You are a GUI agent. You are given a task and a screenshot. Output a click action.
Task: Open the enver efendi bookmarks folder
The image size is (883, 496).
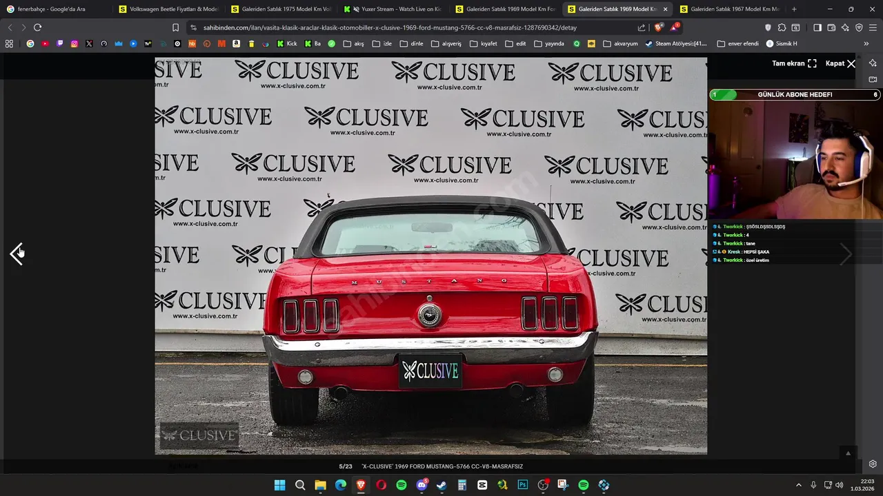737,43
